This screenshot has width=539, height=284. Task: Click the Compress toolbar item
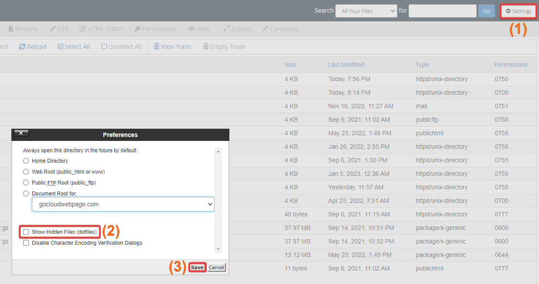pyautogui.click(x=280, y=29)
